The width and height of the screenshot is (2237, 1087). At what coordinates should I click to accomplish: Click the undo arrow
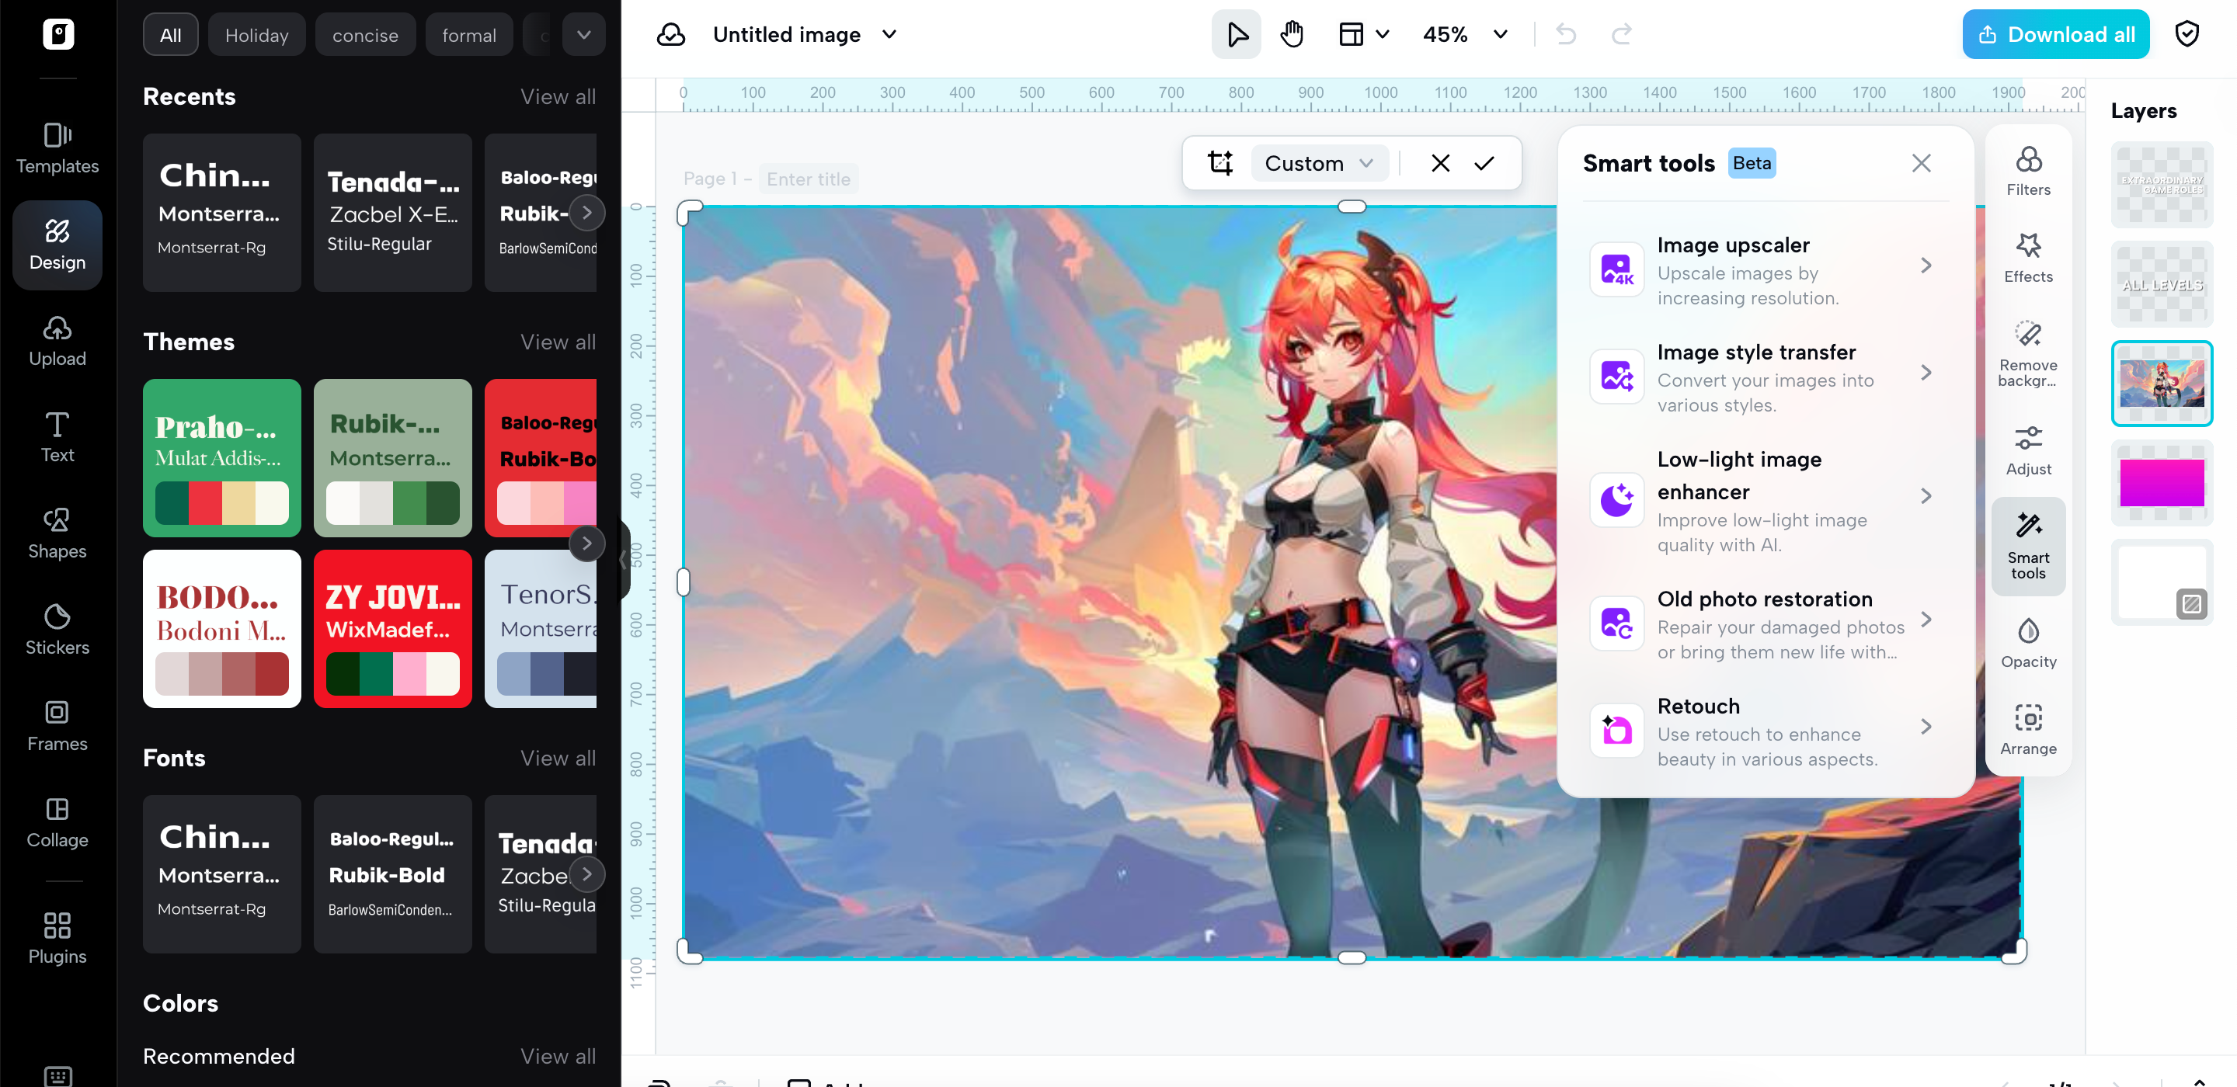(1566, 35)
